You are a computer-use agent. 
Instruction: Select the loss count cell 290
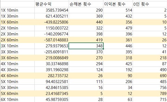coord(86,10)
